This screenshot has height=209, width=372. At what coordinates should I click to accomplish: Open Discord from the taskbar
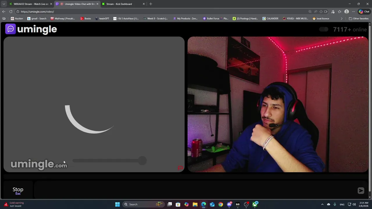tap(229, 204)
